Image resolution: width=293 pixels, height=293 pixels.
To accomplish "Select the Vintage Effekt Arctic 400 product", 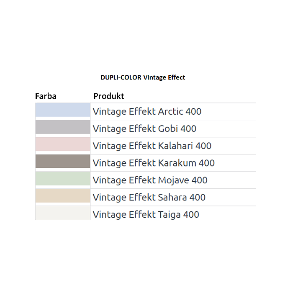I will pos(147,112).
